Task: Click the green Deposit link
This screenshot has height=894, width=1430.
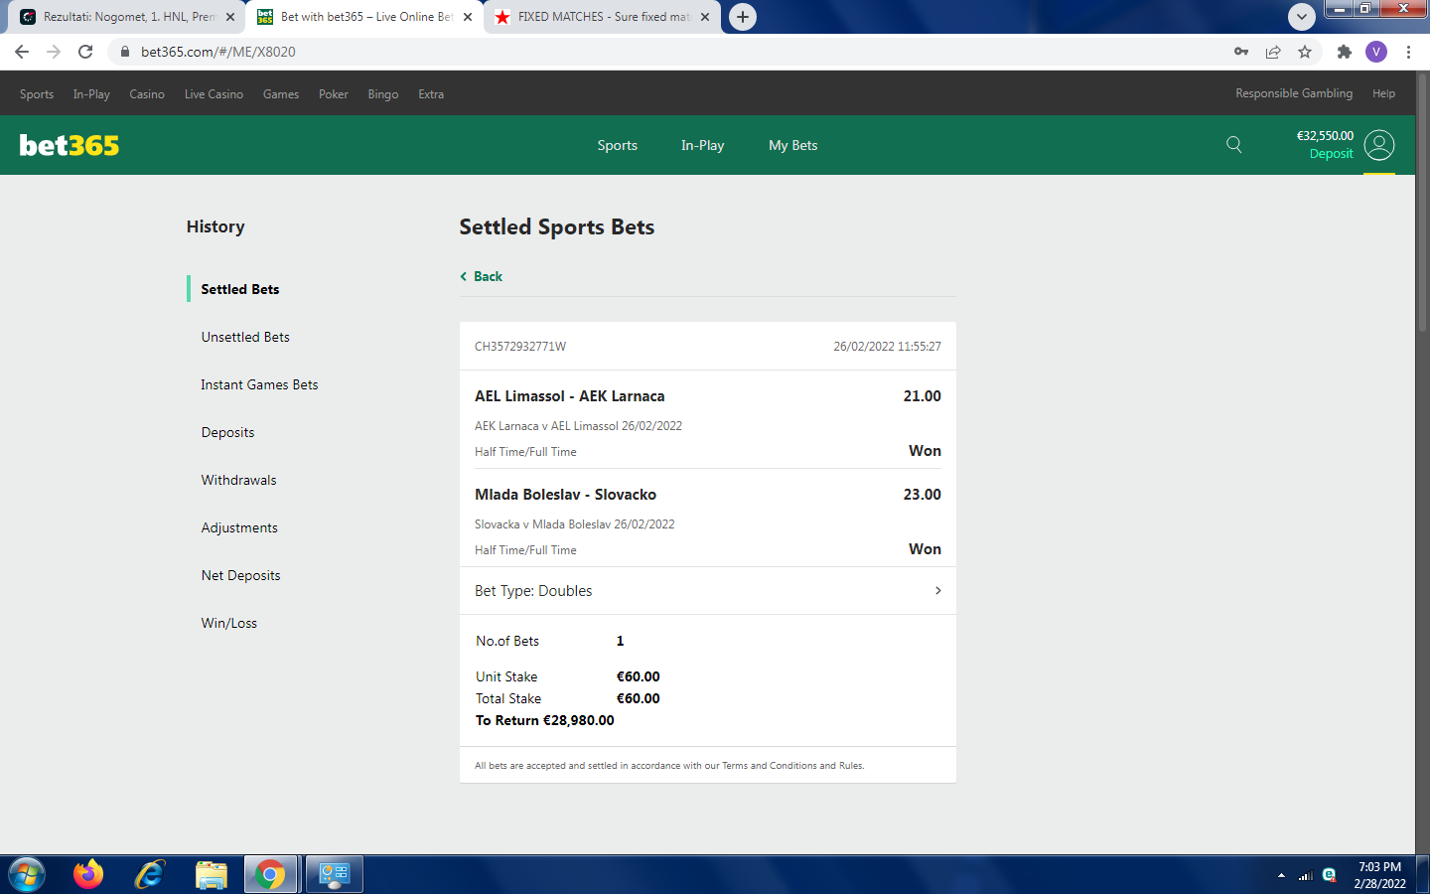Action: pos(1331,154)
